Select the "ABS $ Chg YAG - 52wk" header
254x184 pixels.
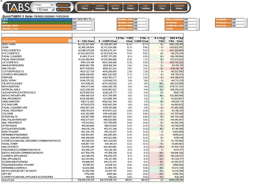(x=174, y=40)
